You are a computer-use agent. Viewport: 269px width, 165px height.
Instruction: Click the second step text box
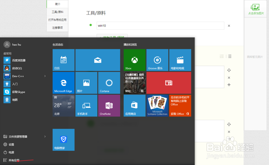pos(210,131)
